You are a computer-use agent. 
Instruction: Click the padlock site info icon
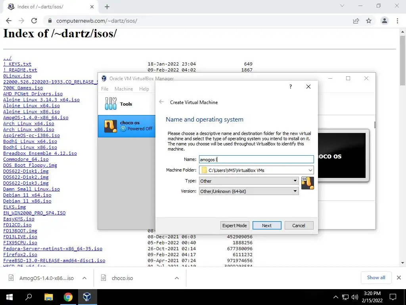(x=50, y=21)
